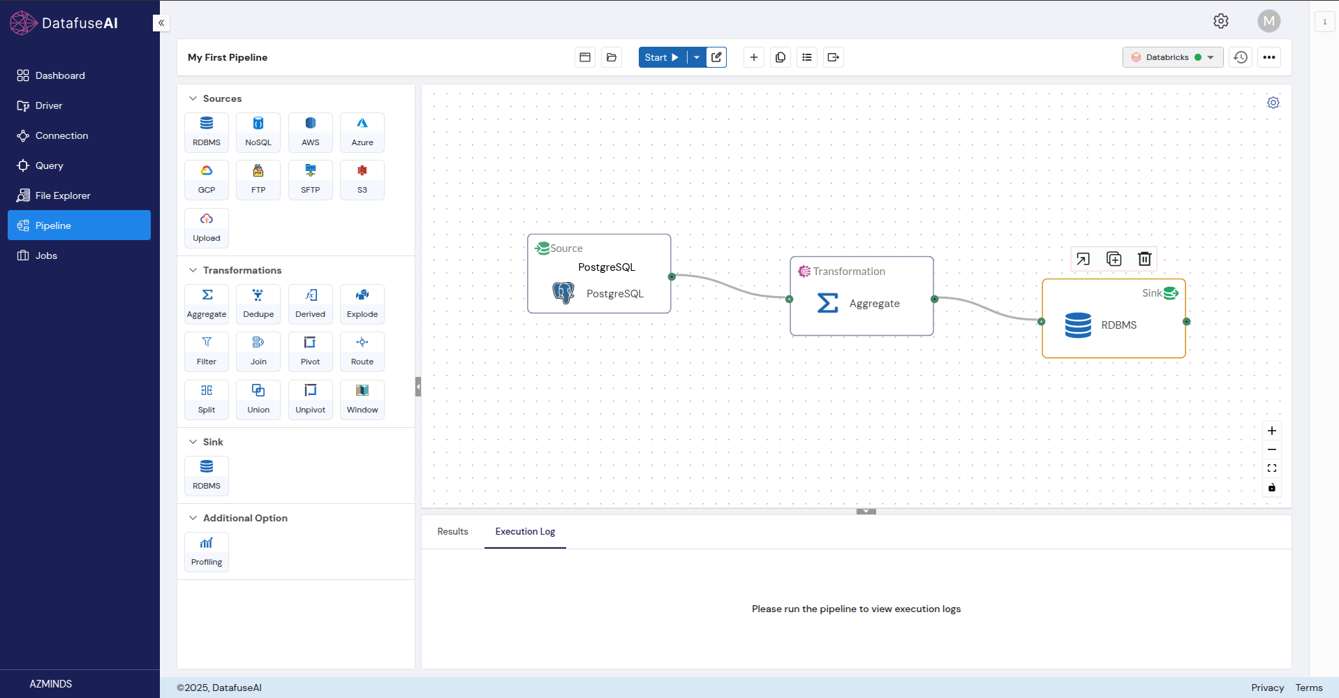Select the Dedupe transformation icon

pyautogui.click(x=258, y=304)
